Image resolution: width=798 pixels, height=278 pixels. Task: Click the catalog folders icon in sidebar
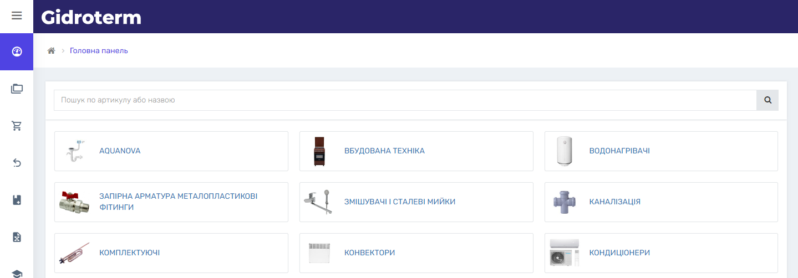pyautogui.click(x=17, y=89)
